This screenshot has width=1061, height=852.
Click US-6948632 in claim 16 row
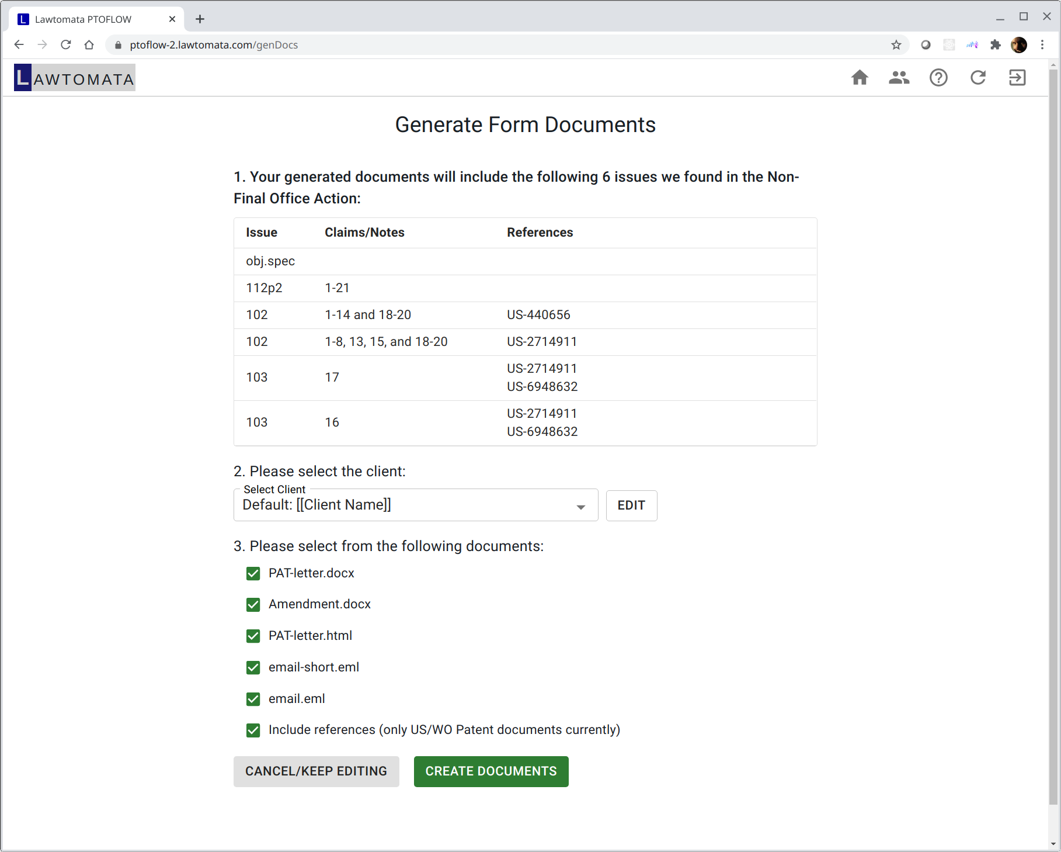click(x=542, y=432)
